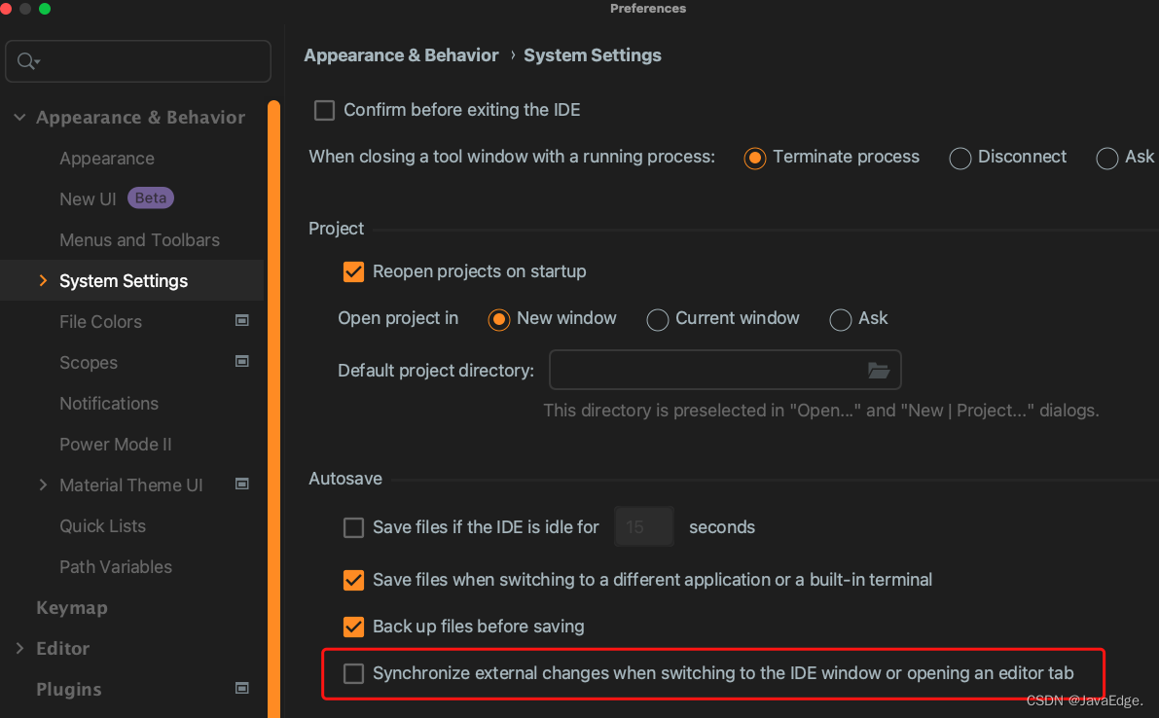The image size is (1159, 718).
Task: Select the Disconnect radio option
Action: pos(960,158)
